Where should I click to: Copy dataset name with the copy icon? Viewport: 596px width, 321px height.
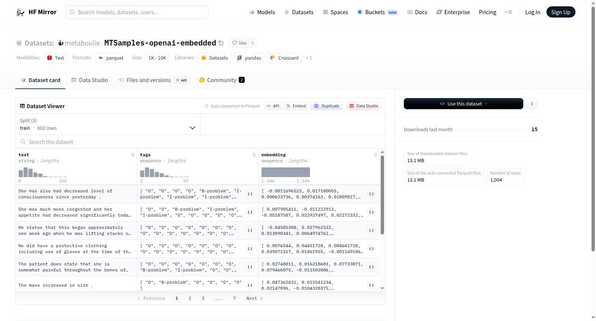coord(221,43)
